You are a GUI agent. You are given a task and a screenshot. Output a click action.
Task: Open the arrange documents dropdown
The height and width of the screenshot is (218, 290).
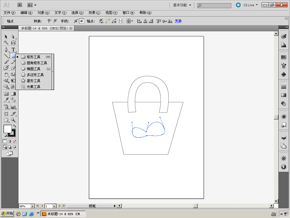(32, 5)
